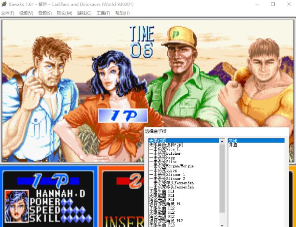Click the 2P panel header
The height and width of the screenshot is (227, 296).
(x=130, y=181)
